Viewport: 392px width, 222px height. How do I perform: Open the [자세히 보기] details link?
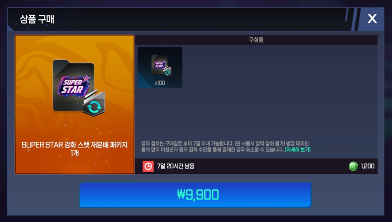298,150
